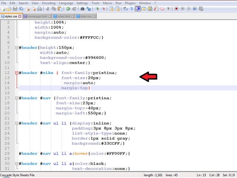
Task: Click the Zoom In toolbar icon
Action: [x=97, y=9]
